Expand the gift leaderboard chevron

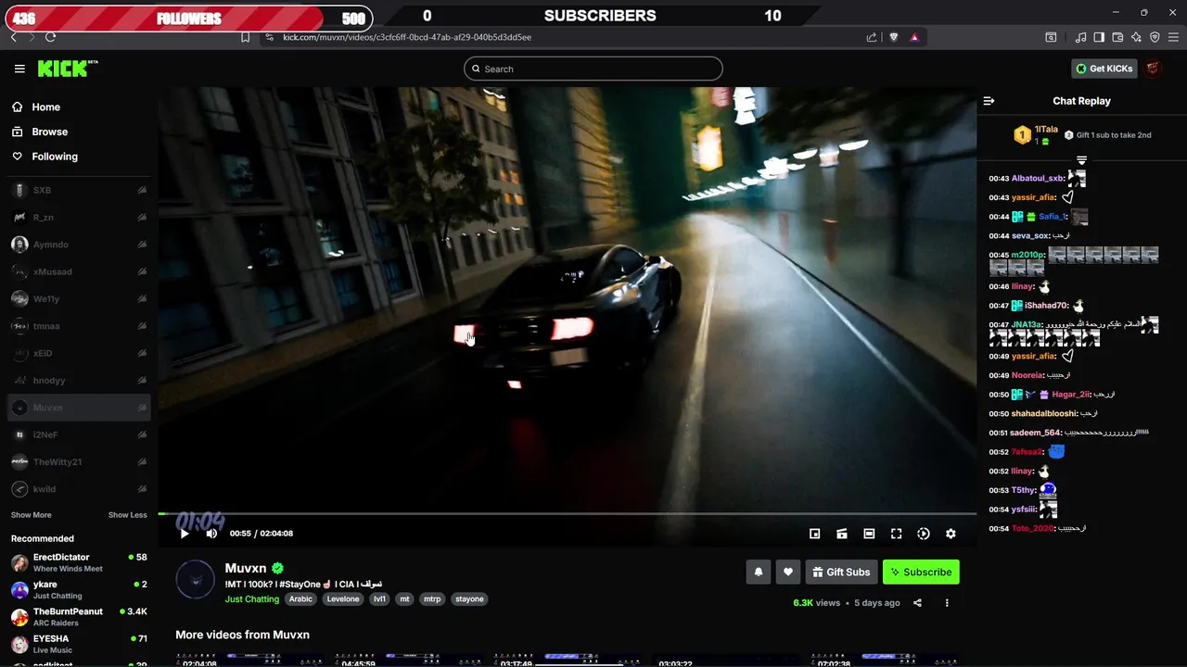point(1081,160)
